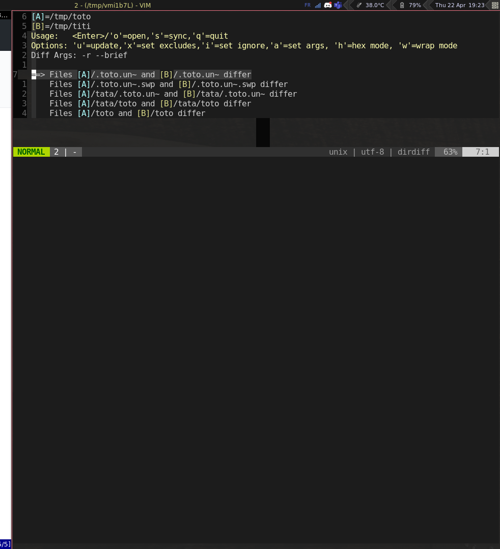Click the NORMAL mode indicator
This screenshot has width=500, height=549.
[x=31, y=152]
